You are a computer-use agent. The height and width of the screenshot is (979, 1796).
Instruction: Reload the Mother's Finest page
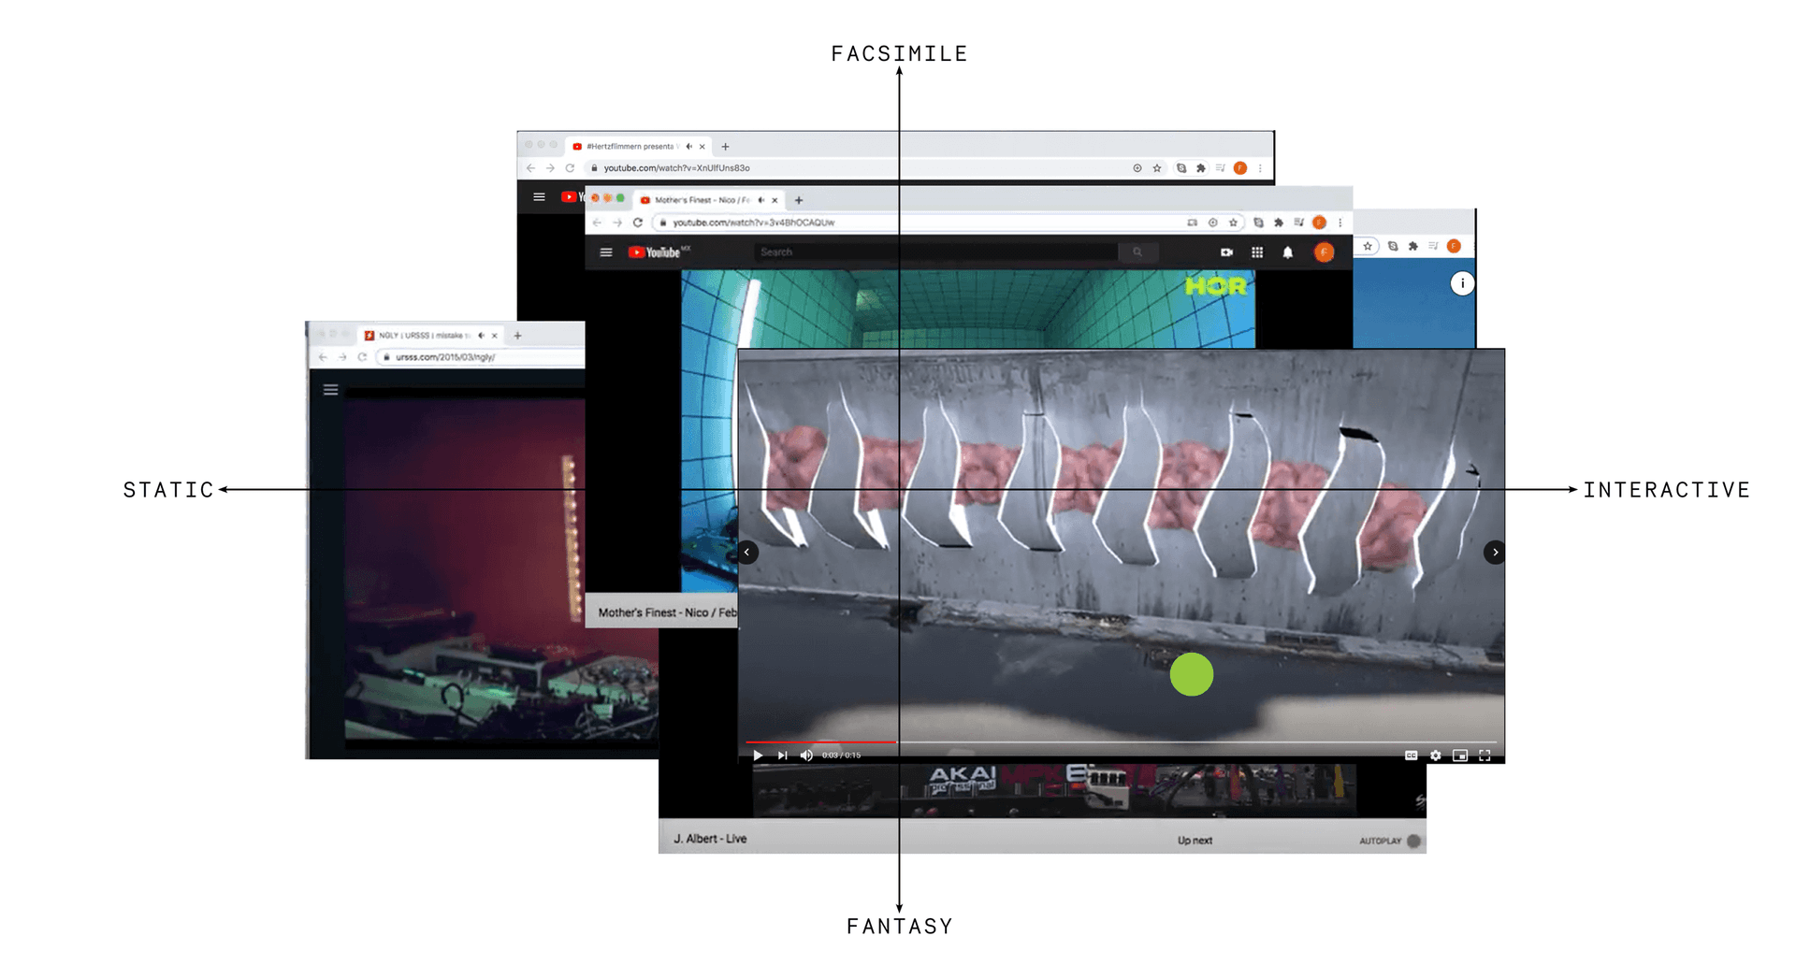pos(638,223)
